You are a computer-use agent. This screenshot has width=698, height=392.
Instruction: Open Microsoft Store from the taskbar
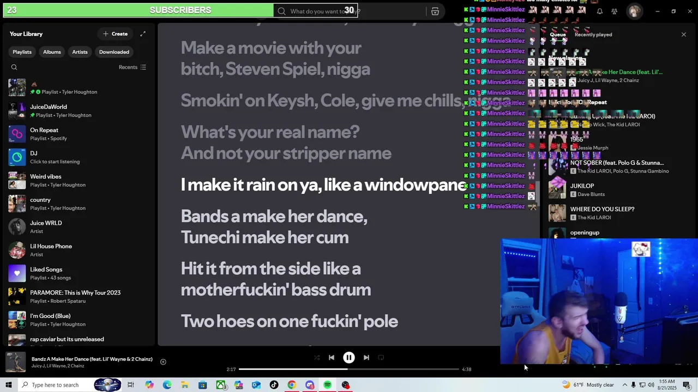pyautogui.click(x=203, y=385)
